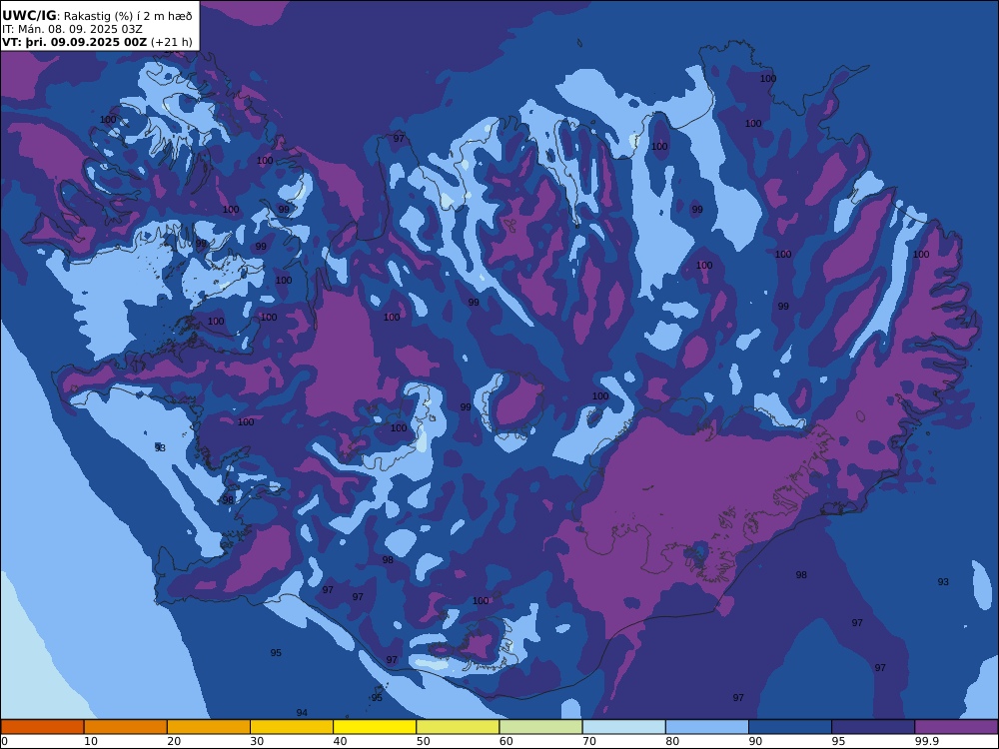999x749 pixels.
Task: Pick the 95–99.9 dark indigo legend swatch
Action: (873, 727)
